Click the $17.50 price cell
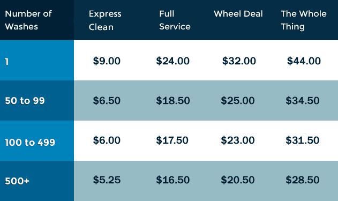The width and height of the screenshot is (338, 201). point(172,140)
